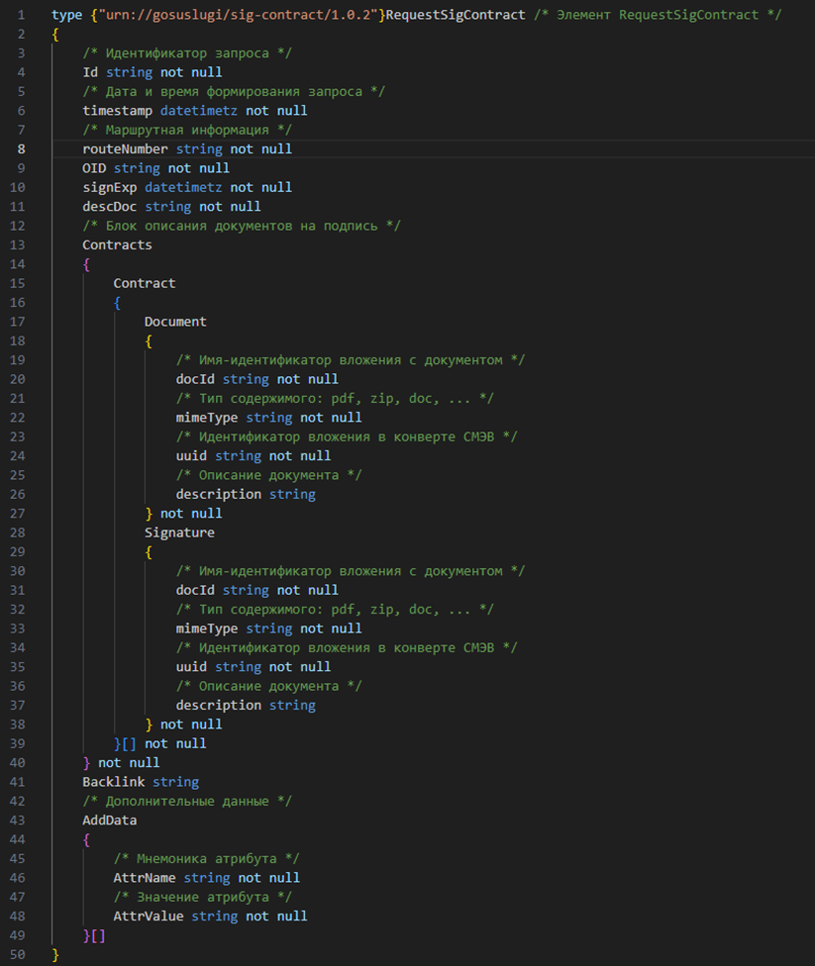Image resolution: width=815 pixels, height=966 pixels.
Task: Click the closing brace on line 50
Action: 55,955
